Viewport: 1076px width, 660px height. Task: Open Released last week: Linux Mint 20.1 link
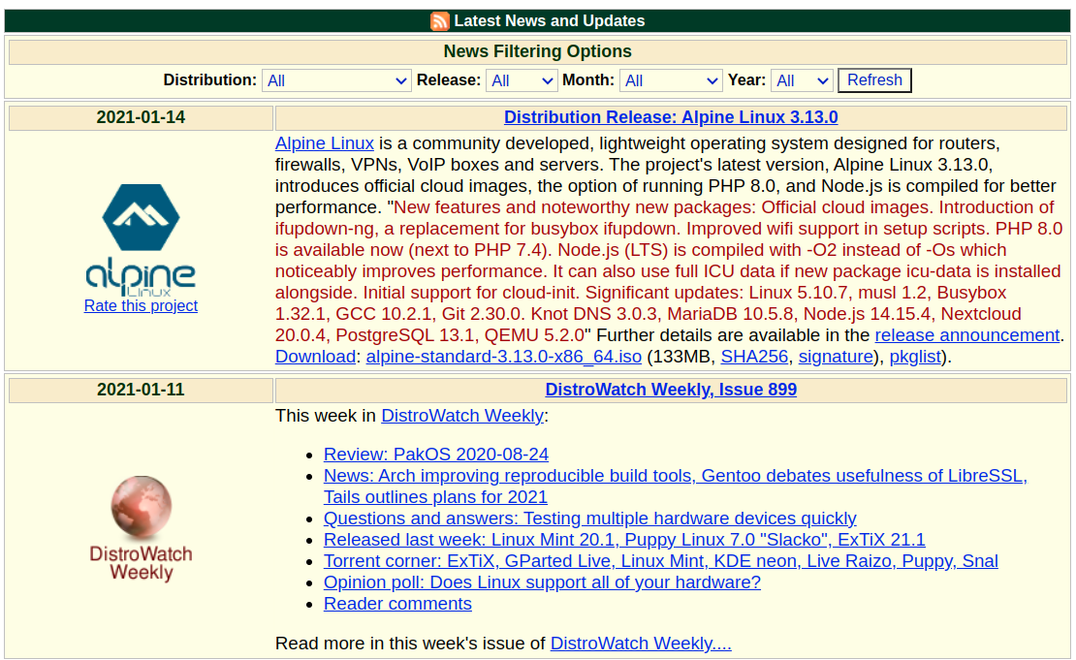[623, 539]
